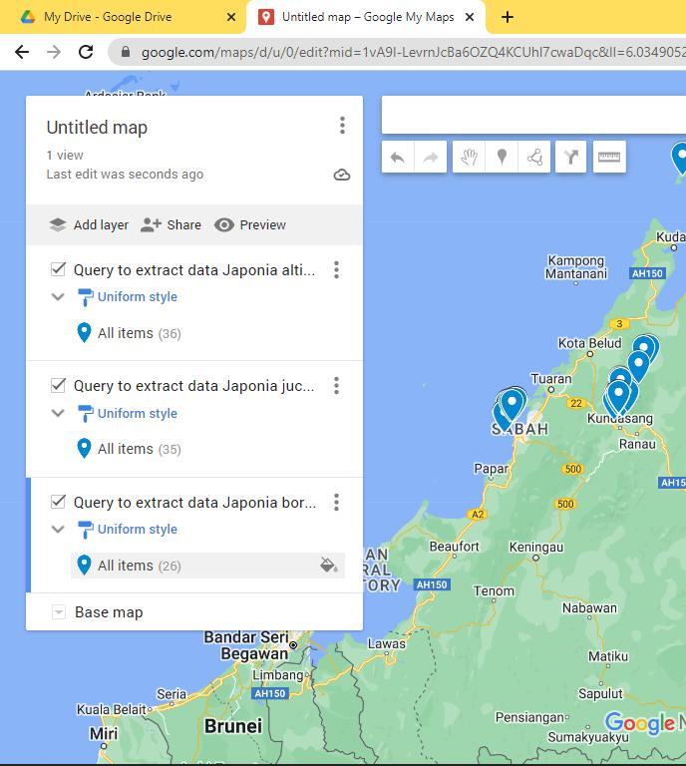
Task: Reload the page with refresh button
Action: point(86,51)
